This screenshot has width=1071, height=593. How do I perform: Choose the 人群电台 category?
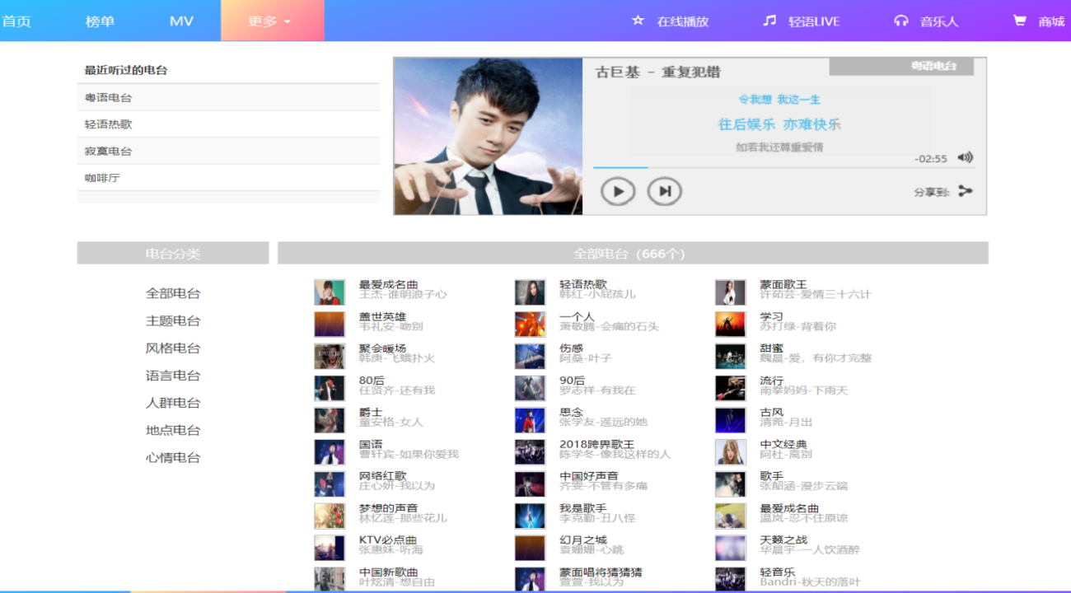(173, 403)
